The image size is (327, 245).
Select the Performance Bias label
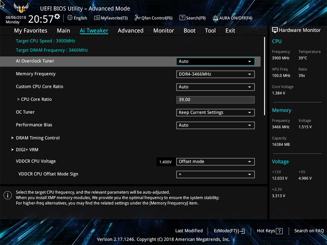pyautogui.click(x=34, y=125)
